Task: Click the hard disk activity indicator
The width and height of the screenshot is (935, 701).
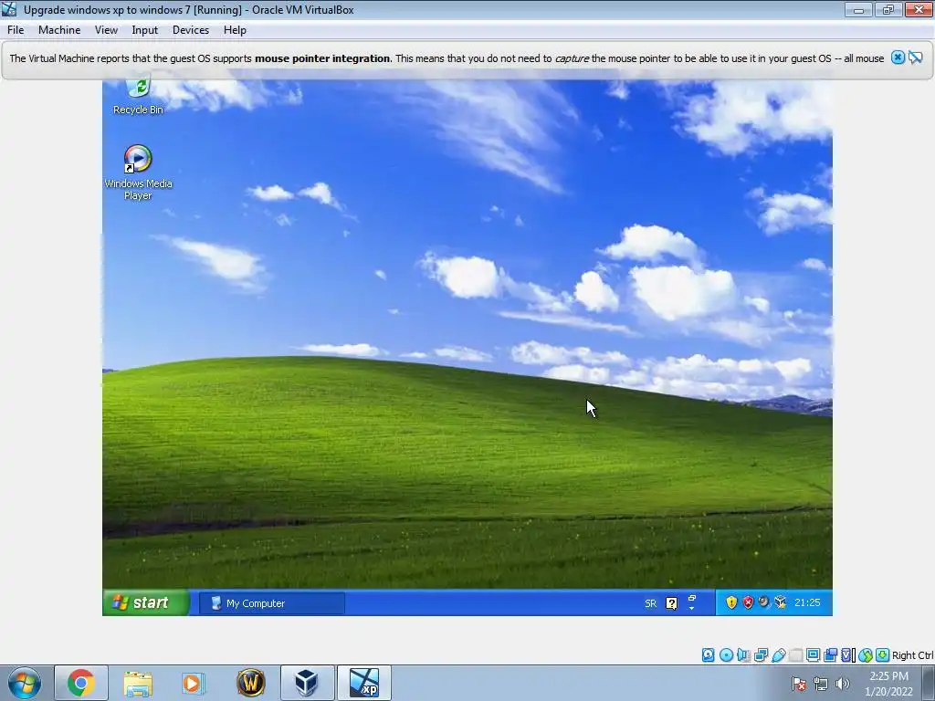Action: [708, 655]
